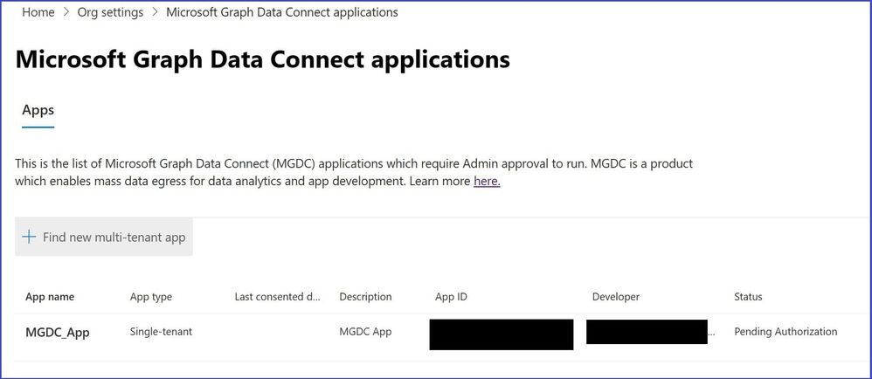Sort by App type column header

click(151, 297)
